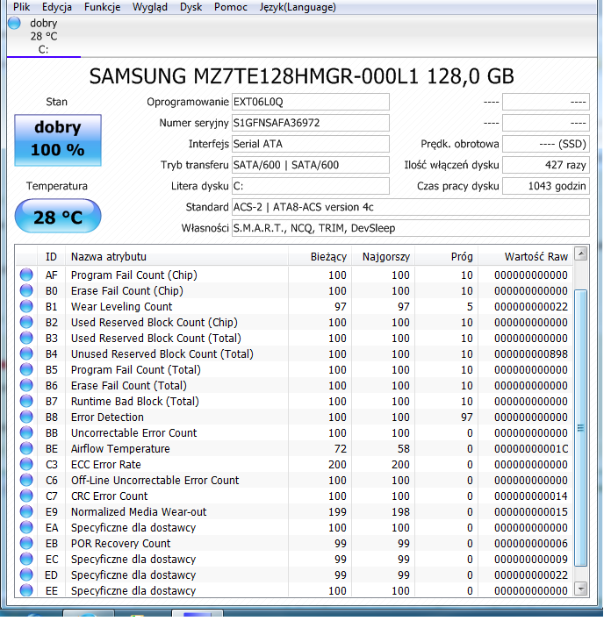
Task: Click the Litera dysku field
Action: (310, 186)
